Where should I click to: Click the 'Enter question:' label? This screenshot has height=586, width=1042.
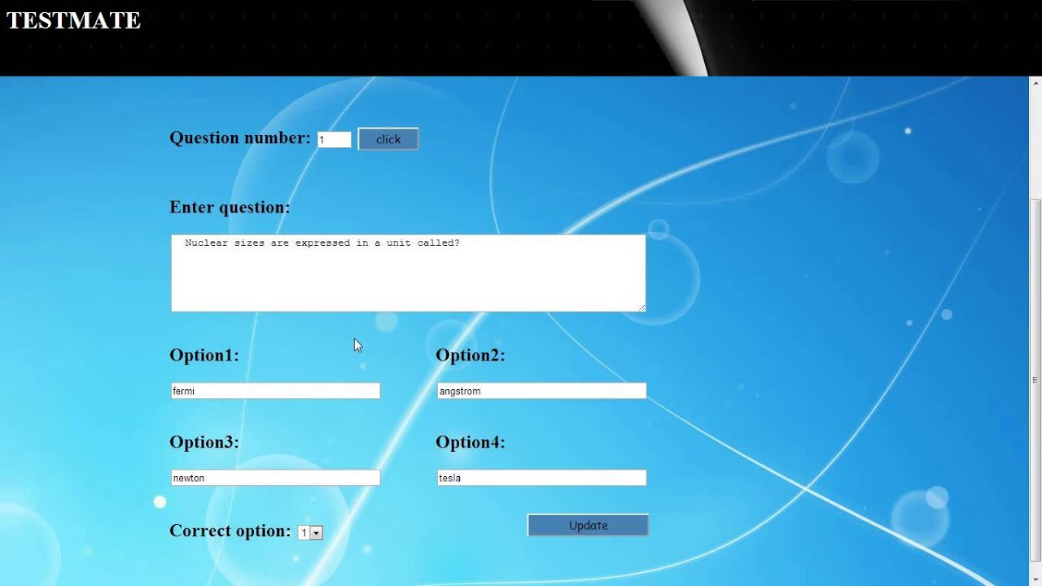click(x=230, y=208)
